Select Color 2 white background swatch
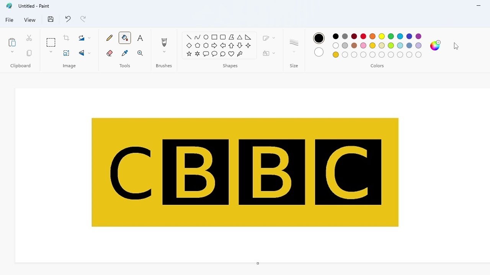The image size is (490, 275). coord(319,52)
